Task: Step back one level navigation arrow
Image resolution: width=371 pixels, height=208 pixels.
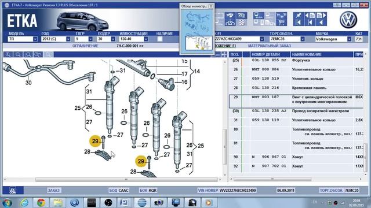Action: (x=310, y=23)
